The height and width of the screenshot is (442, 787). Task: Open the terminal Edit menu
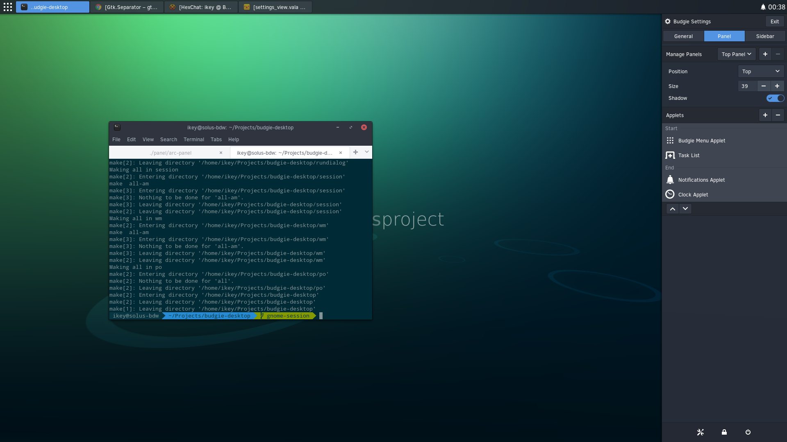[x=131, y=140]
